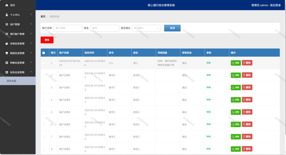Select the 账户名称5 row checkbox
The height and width of the screenshot is (155, 286).
[44, 112]
